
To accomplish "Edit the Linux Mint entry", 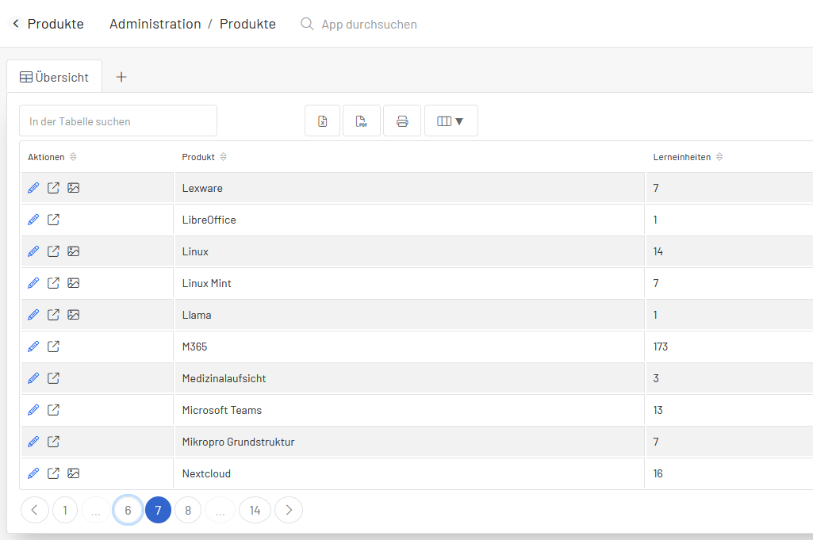I will [33, 283].
